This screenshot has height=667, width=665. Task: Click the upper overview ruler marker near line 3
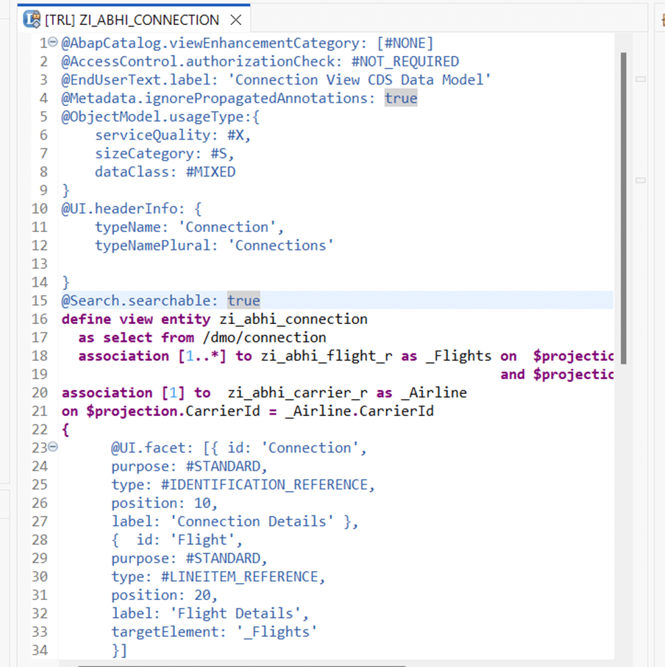[641, 79]
